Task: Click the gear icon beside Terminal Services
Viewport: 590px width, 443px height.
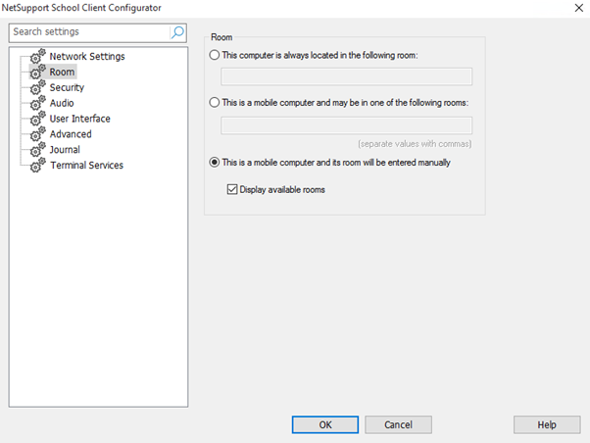Action: 38,165
